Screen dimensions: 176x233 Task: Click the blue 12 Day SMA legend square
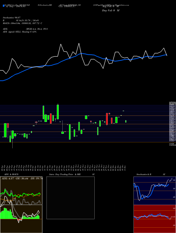point(4,6)
